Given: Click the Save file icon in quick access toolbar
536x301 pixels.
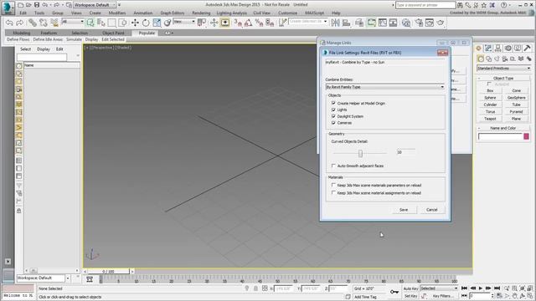Looking at the screenshot, I should coord(37,5).
